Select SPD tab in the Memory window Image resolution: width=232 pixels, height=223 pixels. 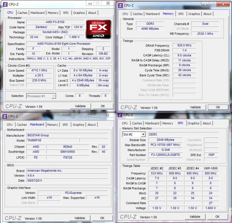[x=181, y=14]
